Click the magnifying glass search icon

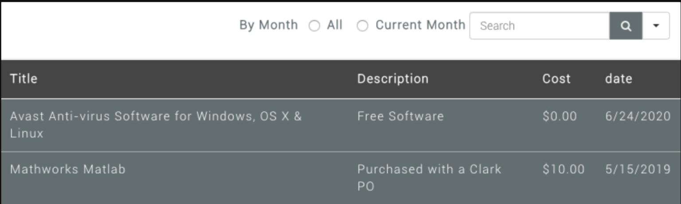pyautogui.click(x=626, y=26)
